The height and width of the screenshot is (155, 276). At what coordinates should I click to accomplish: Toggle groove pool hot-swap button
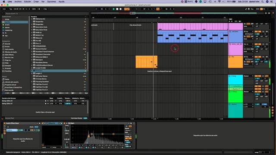click(x=3, y=118)
